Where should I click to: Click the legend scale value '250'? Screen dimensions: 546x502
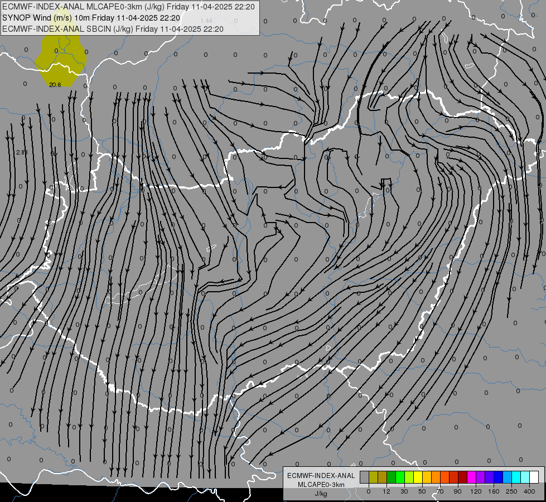click(x=511, y=491)
